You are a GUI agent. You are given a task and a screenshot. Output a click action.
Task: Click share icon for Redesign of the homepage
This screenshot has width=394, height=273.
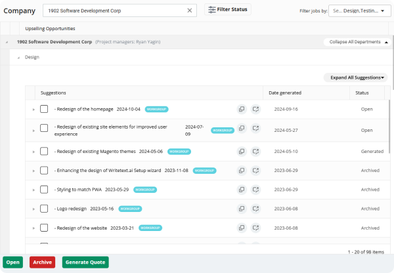coord(255,109)
